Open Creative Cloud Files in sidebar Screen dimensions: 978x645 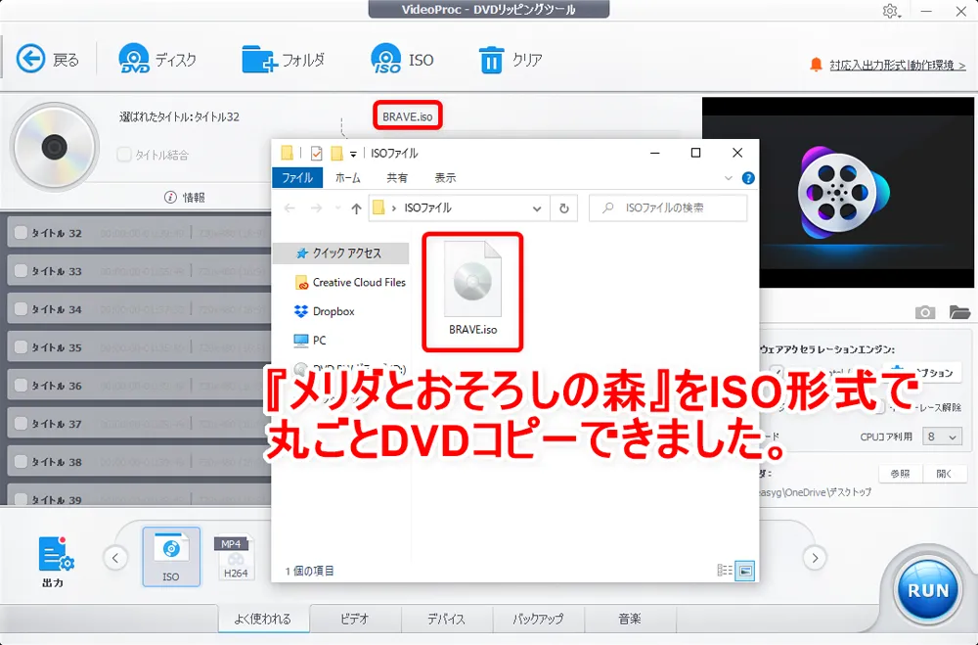[x=350, y=282]
